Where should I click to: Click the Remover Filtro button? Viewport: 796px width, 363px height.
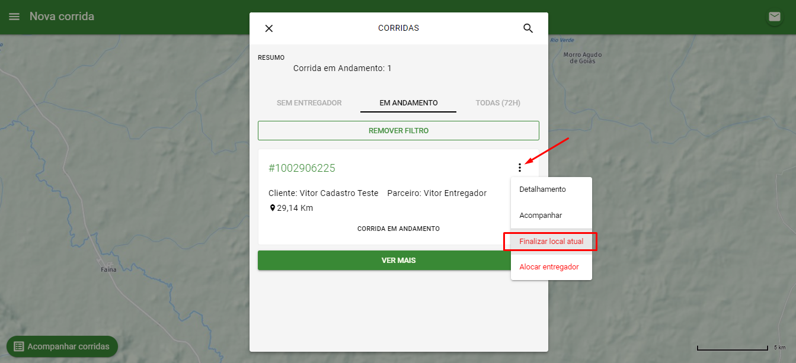[x=398, y=130]
